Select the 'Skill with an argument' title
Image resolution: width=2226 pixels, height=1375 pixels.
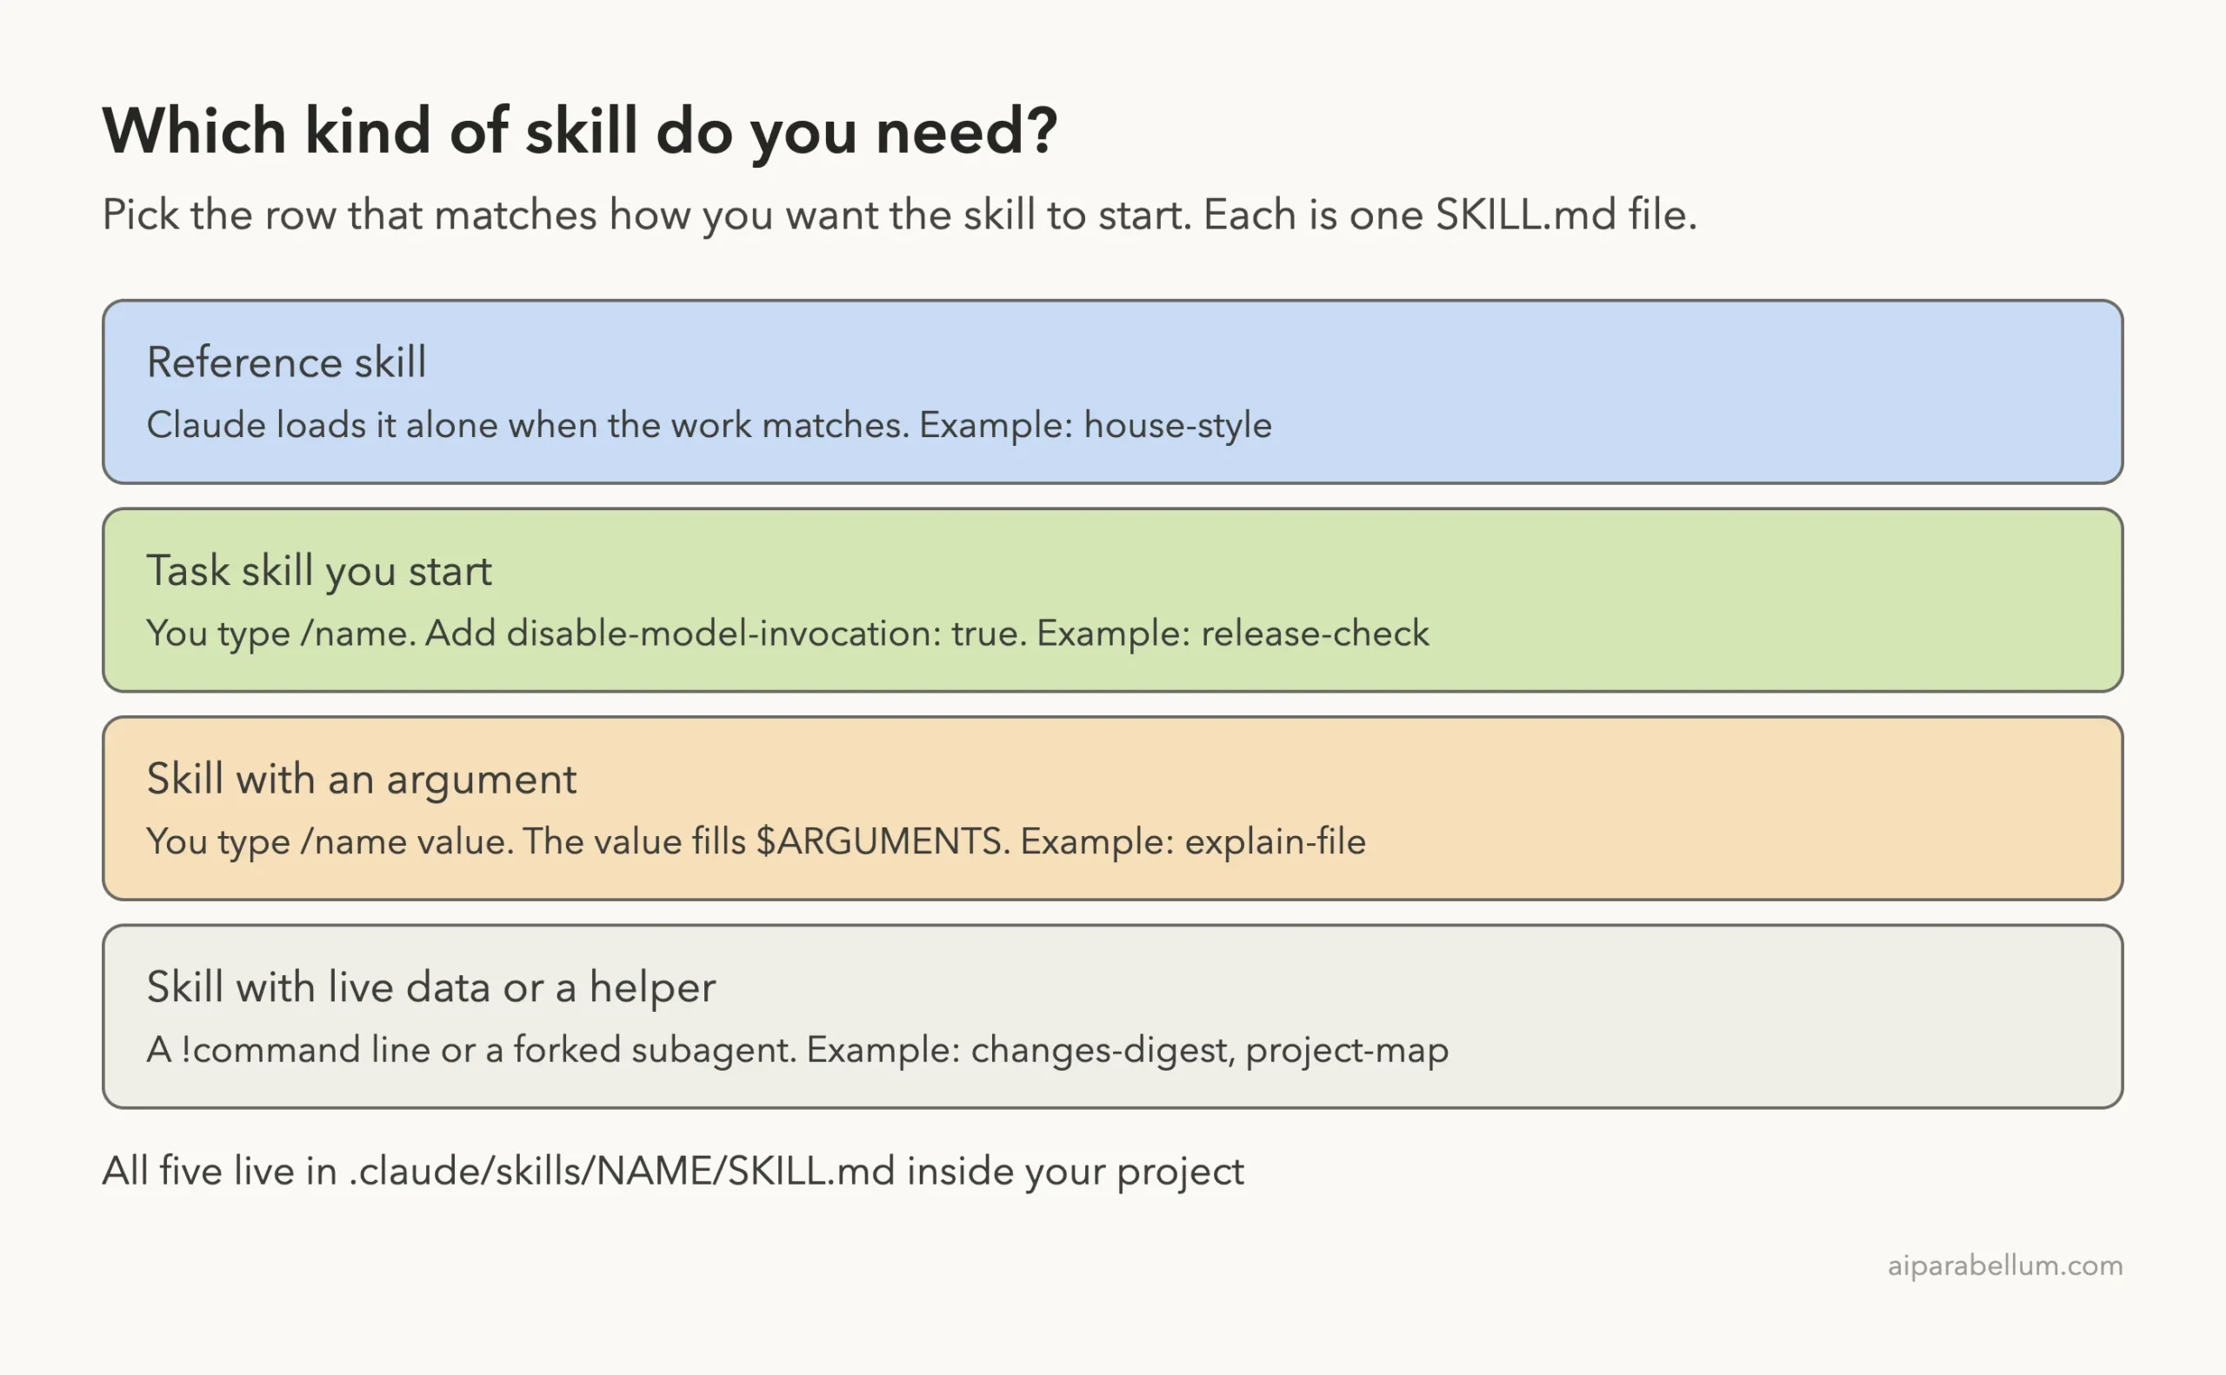[361, 780]
